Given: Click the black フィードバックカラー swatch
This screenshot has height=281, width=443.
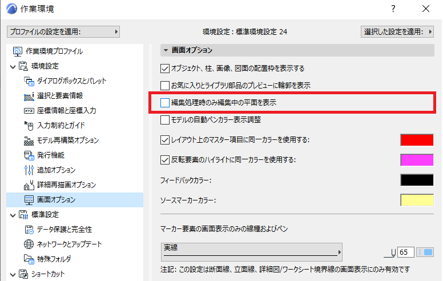Looking at the screenshot, I should point(417,180).
